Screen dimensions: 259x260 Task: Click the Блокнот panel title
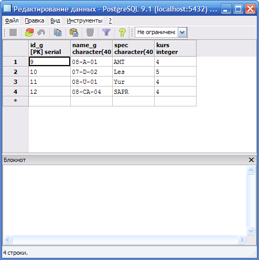pyautogui.click(x=15, y=160)
